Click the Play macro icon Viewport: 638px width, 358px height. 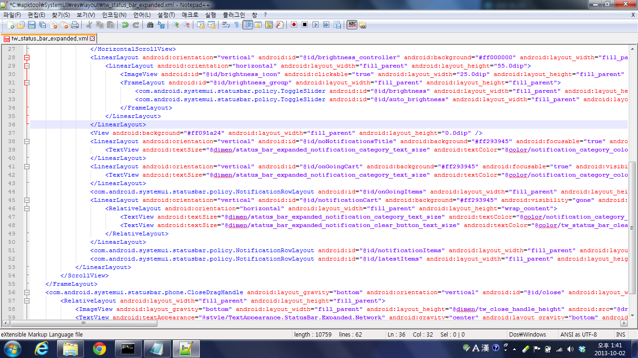pos(315,25)
